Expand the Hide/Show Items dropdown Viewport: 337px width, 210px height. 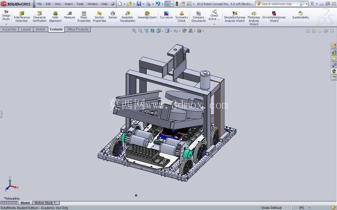coord(180,31)
